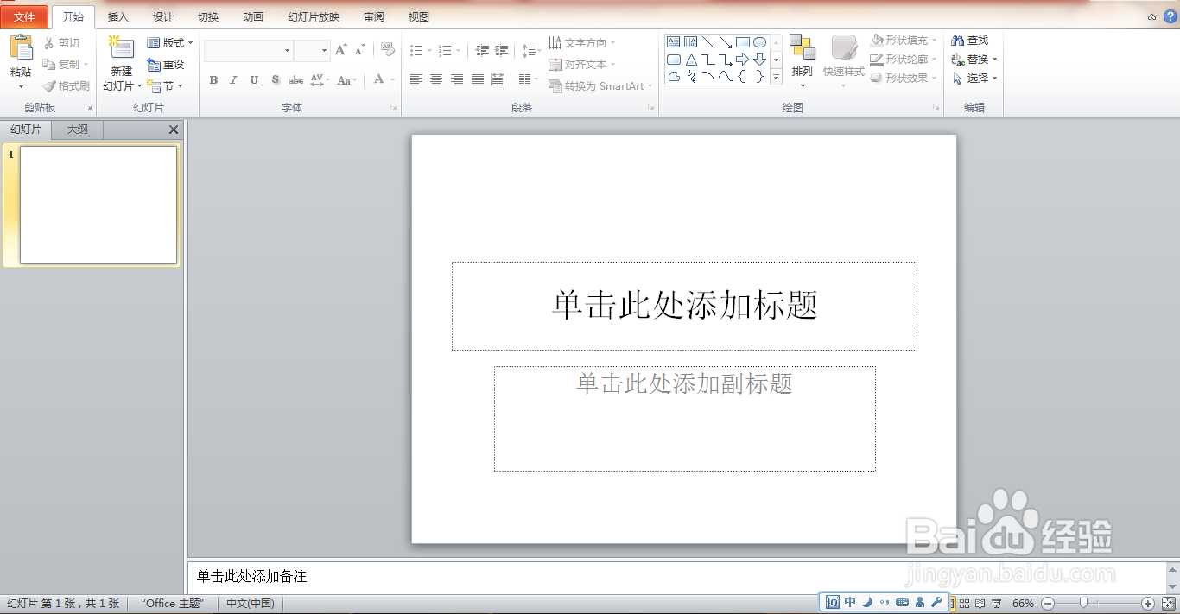The width and height of the screenshot is (1180, 614).
Task: Open the Arrange (排列) dropdown
Action: 803,60
